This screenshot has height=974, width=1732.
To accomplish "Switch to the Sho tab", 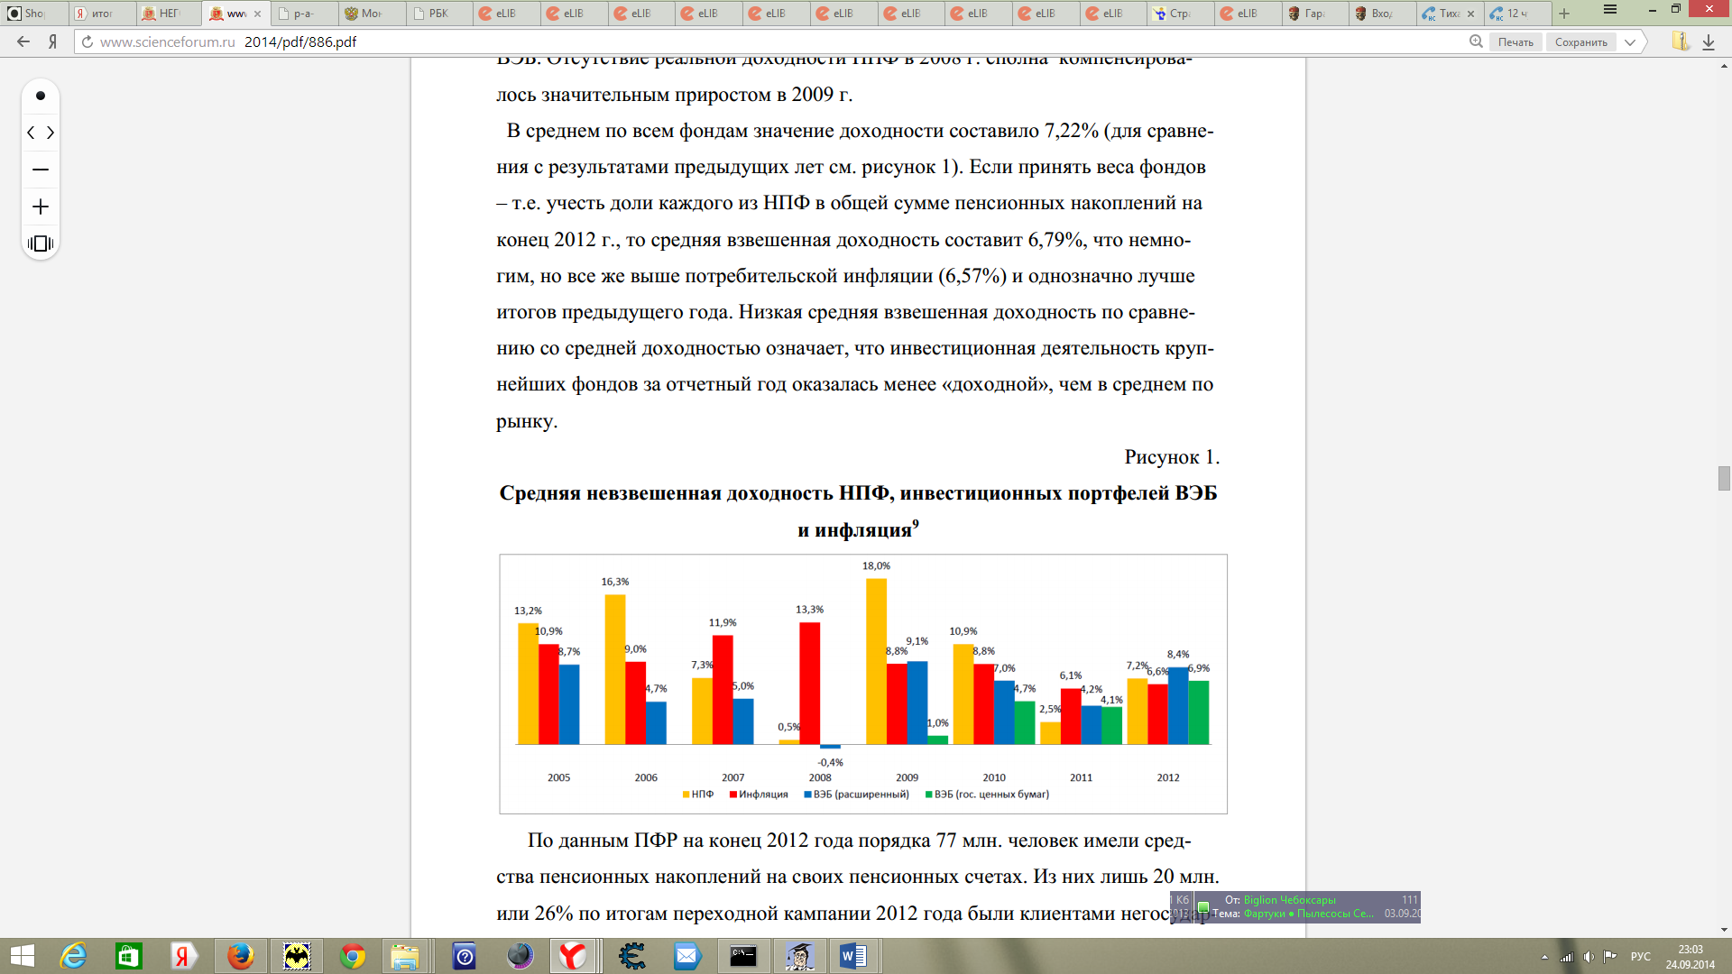I will [33, 14].
